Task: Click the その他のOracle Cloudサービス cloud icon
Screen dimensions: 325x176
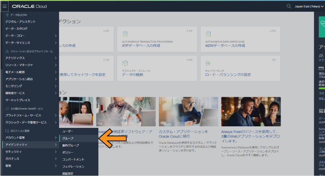Action: [7, 109]
